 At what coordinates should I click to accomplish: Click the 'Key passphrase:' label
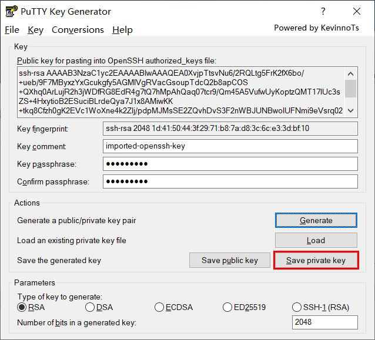(46, 164)
